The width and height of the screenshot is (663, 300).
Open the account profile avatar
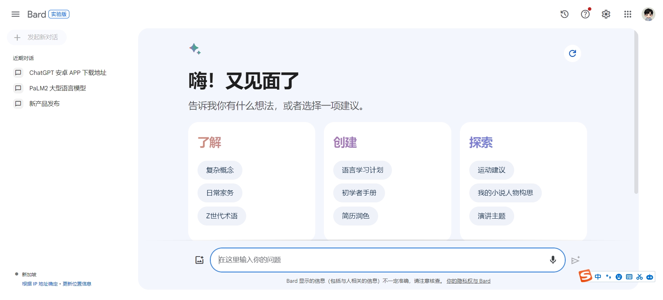pos(648,14)
